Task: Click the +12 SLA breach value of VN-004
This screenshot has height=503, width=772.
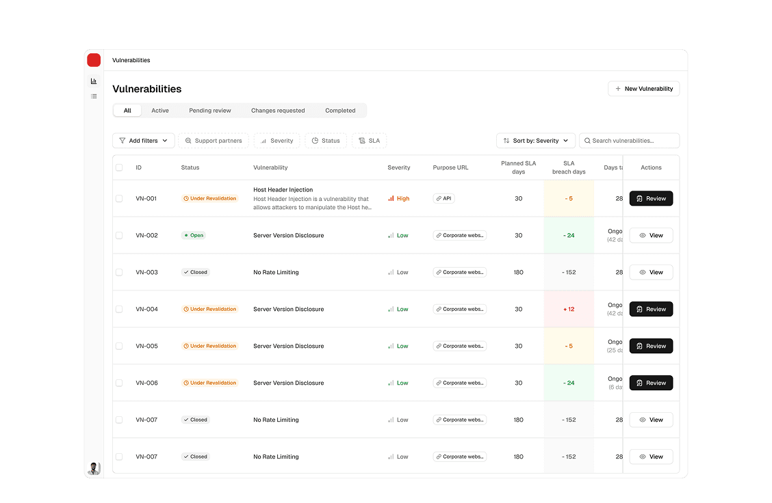Action: click(x=569, y=310)
